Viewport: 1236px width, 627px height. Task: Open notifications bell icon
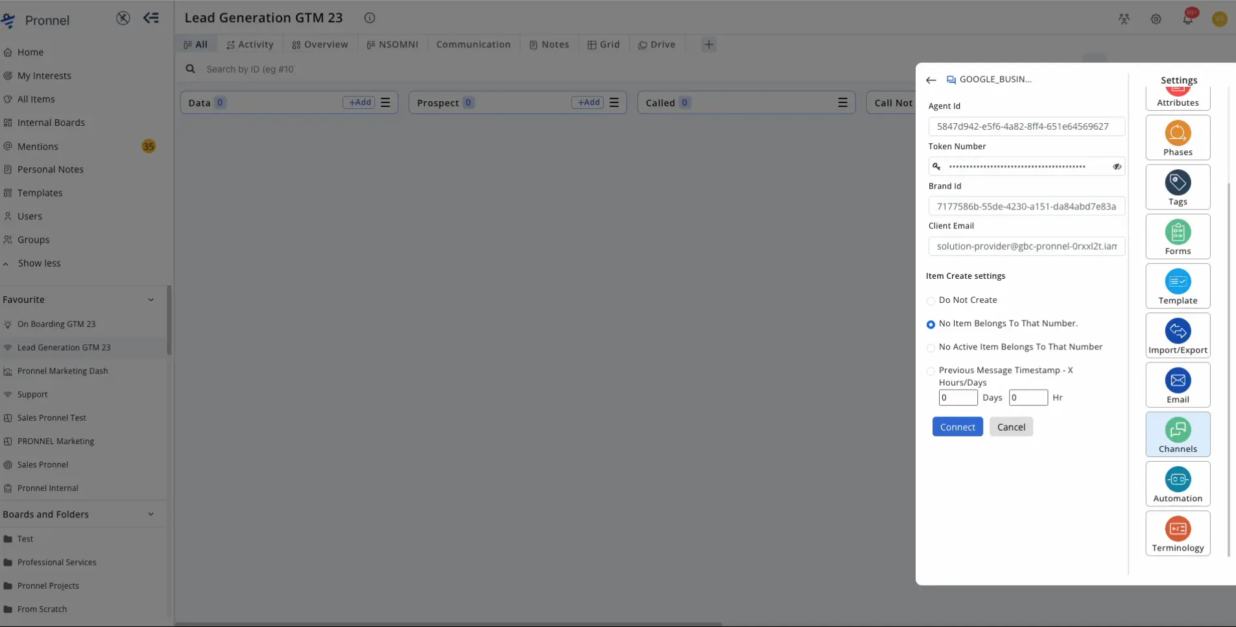pos(1187,18)
